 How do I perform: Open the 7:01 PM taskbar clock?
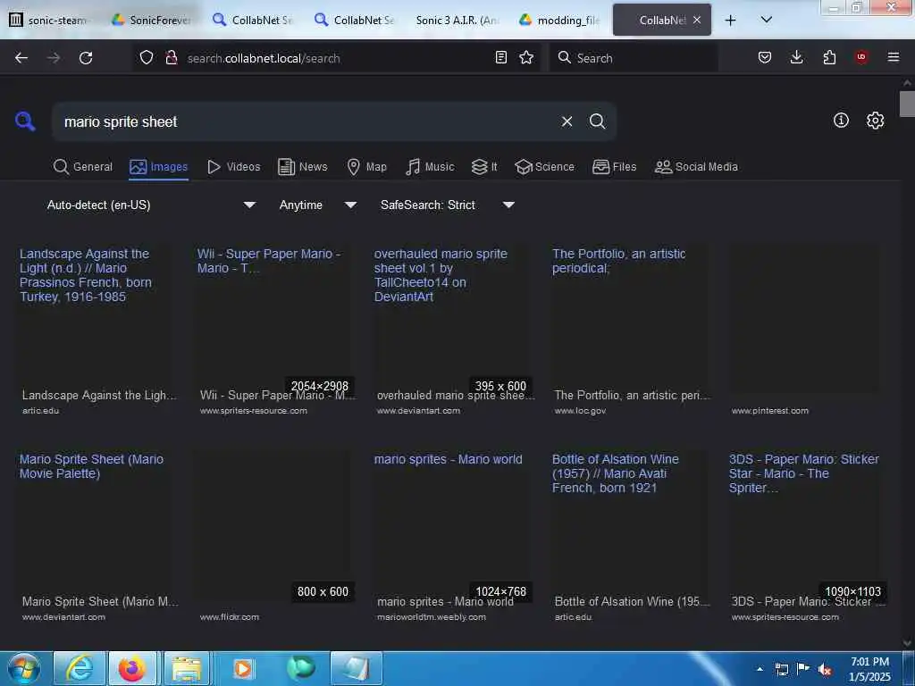pos(869,669)
